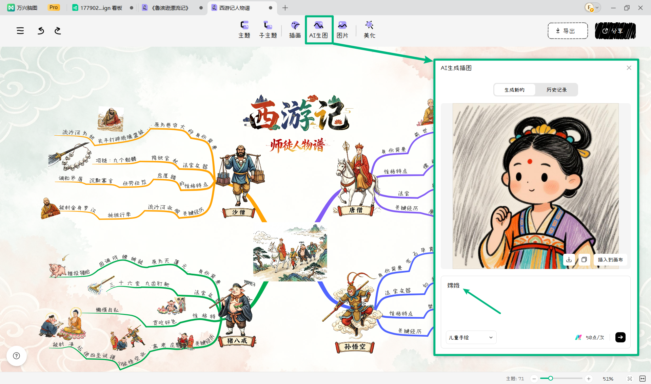Select the 调和矛盾 node

click(71, 178)
